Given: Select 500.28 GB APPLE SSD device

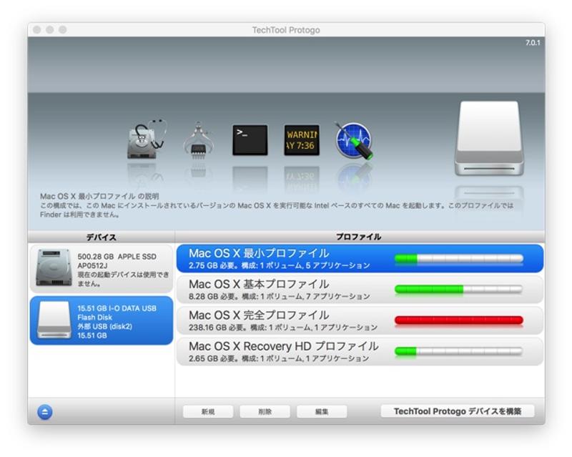Looking at the screenshot, I should [x=102, y=269].
